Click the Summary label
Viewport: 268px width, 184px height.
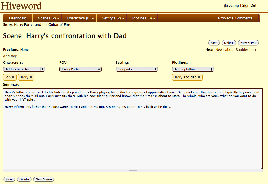click(x=11, y=84)
